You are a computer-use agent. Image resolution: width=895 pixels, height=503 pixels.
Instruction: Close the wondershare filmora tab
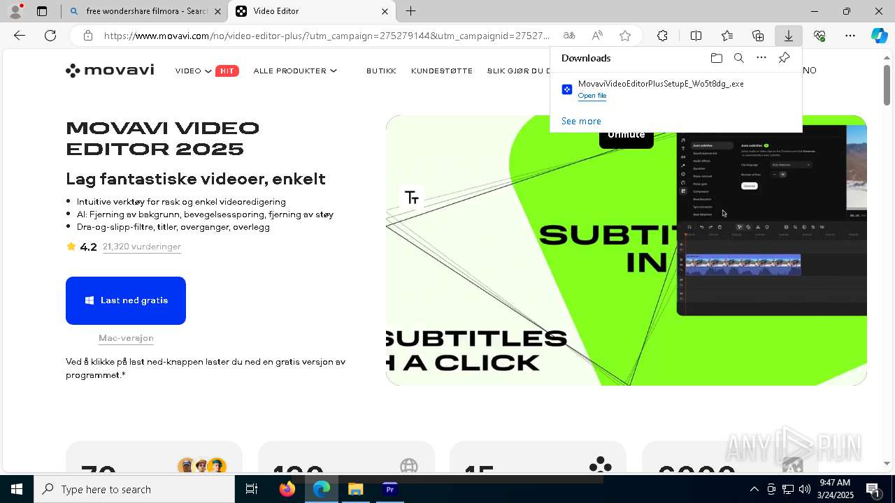point(217,11)
